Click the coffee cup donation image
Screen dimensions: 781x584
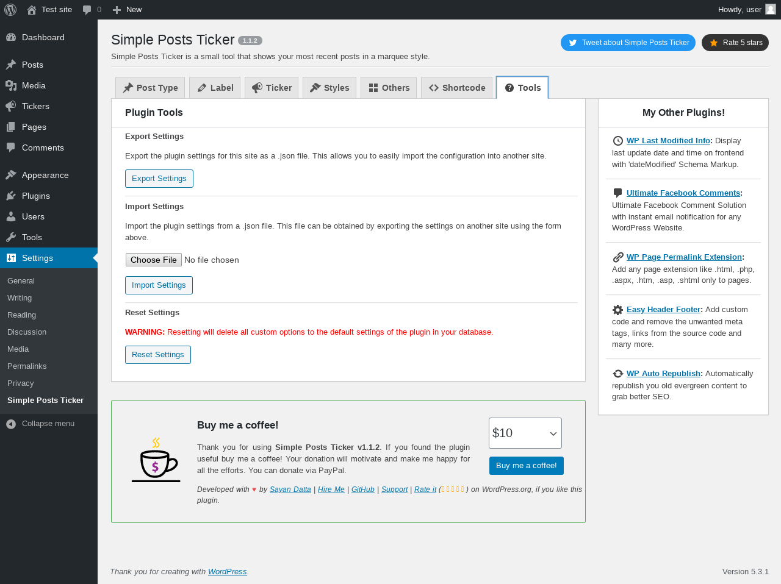point(156,460)
